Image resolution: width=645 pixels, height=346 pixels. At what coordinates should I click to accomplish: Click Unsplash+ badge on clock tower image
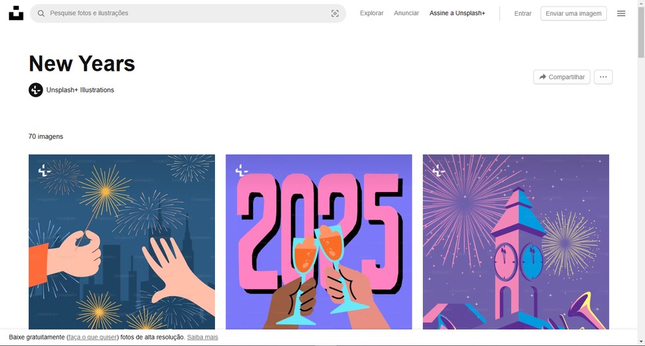point(439,170)
